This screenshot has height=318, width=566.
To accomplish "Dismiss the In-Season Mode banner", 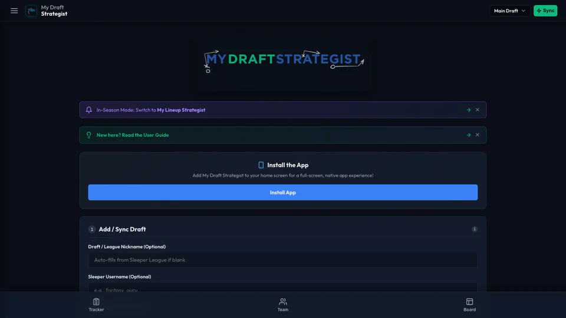I will pos(477,110).
